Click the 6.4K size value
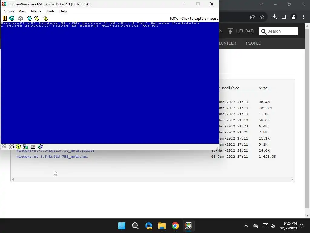The height and width of the screenshot is (233, 310). point(263,126)
